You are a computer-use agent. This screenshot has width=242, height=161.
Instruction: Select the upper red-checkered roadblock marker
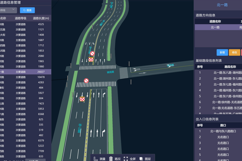(x=91, y=60)
